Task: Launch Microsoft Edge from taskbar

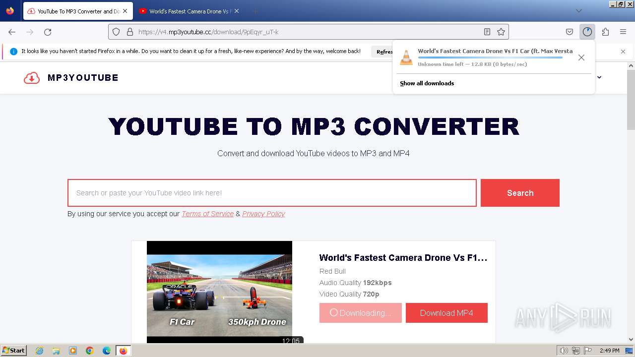Action: (107, 351)
